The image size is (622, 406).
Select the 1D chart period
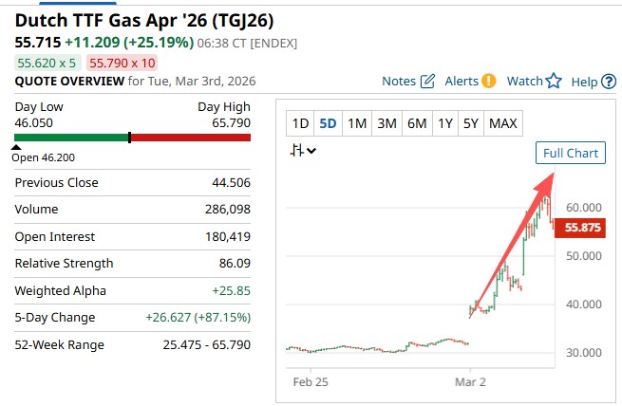coord(300,123)
